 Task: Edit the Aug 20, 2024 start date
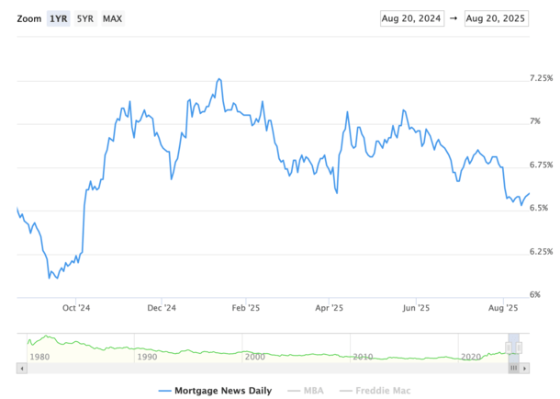pyautogui.click(x=412, y=18)
